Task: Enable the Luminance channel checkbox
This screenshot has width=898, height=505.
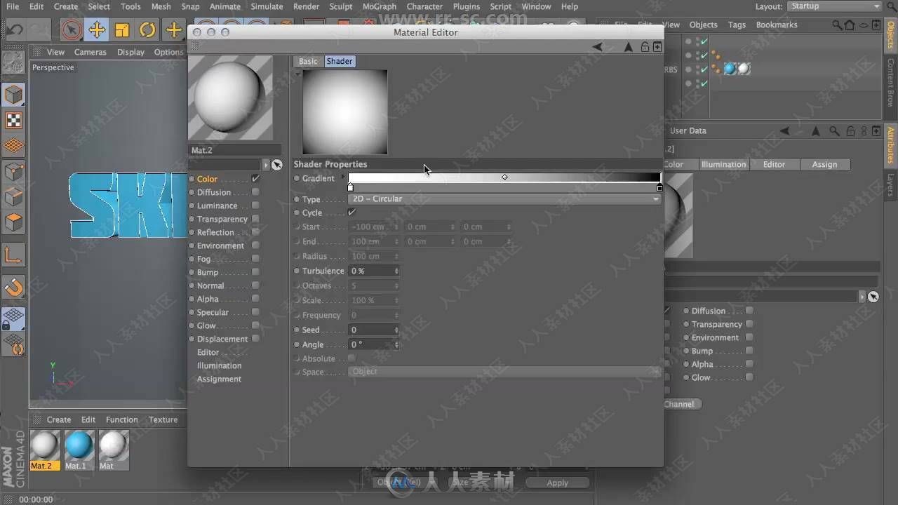Action: tap(255, 206)
